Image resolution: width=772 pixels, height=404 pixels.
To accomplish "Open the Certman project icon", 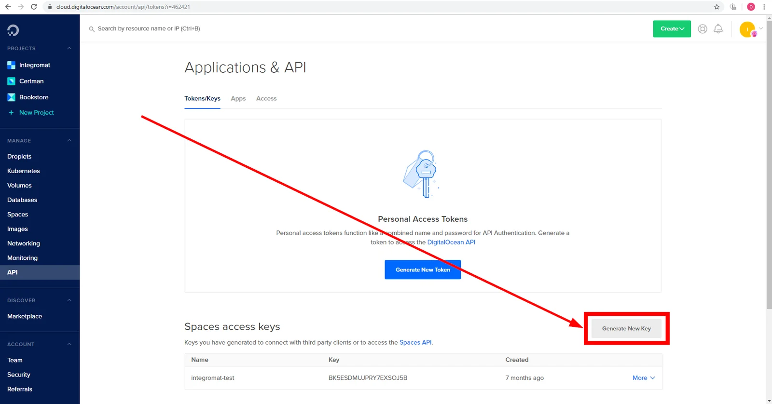I will [11, 81].
